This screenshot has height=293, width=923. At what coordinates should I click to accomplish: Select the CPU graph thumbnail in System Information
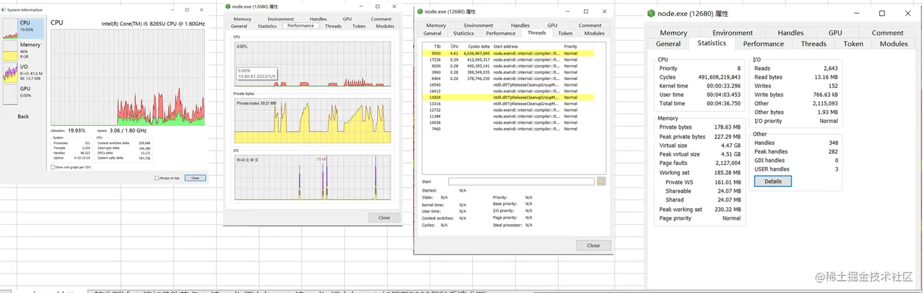click(10, 29)
